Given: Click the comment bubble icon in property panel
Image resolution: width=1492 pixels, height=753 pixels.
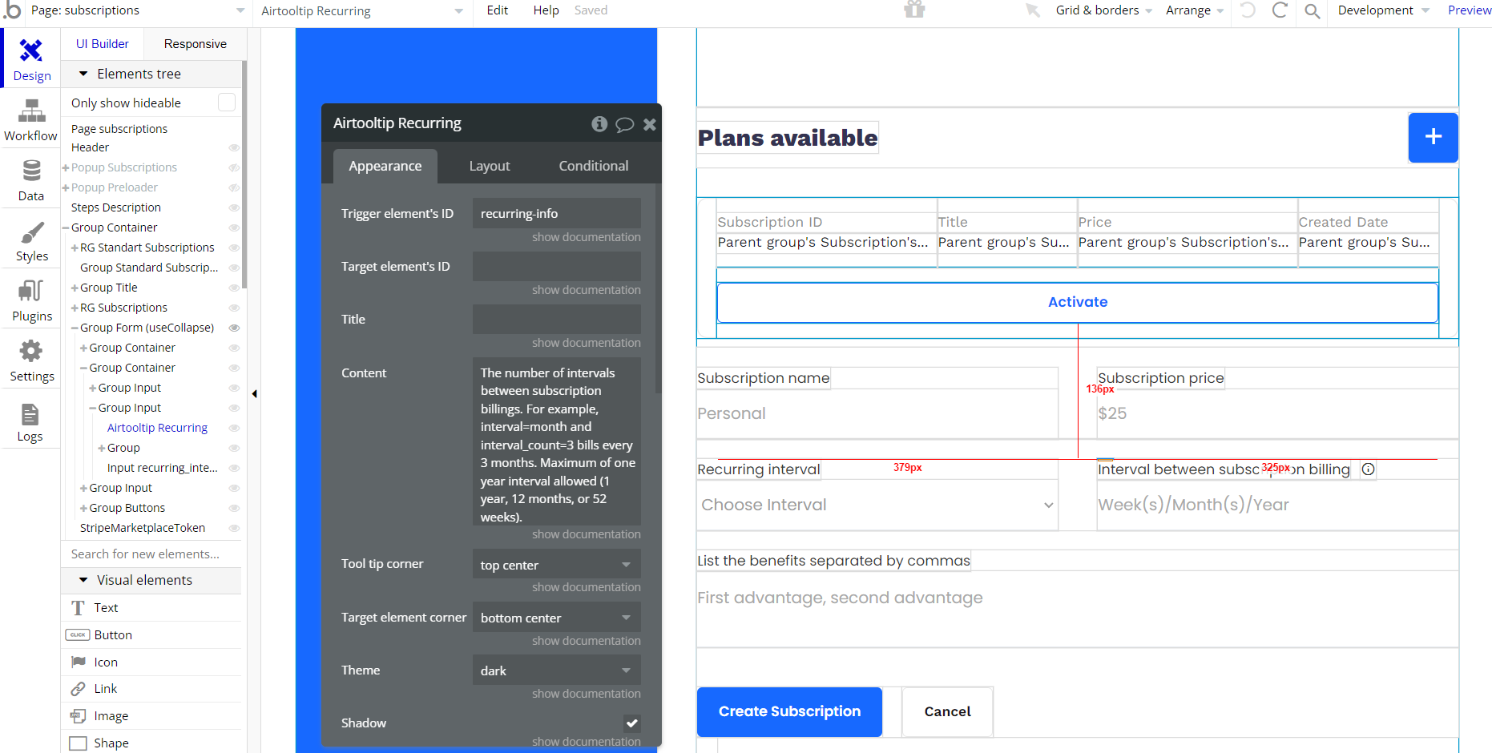Looking at the screenshot, I should (x=625, y=124).
